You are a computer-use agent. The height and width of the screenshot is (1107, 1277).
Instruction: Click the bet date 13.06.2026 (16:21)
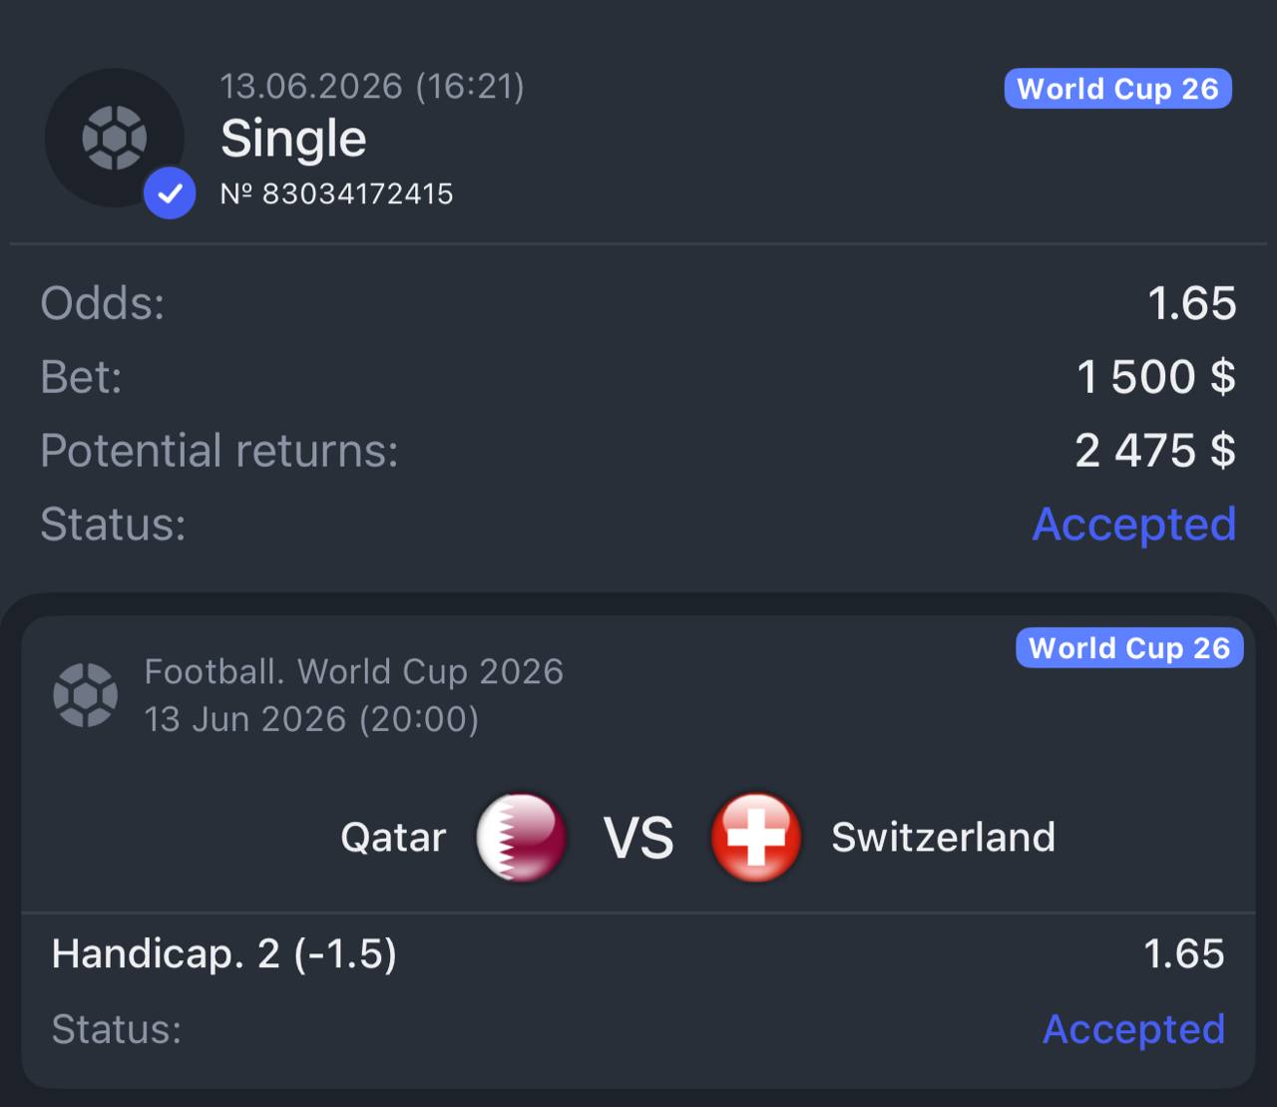(x=372, y=87)
